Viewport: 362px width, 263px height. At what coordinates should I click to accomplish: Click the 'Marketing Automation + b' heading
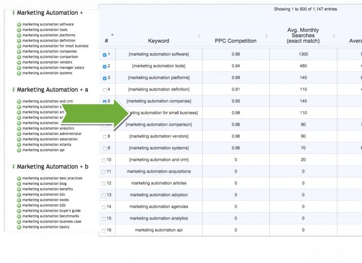52,167
